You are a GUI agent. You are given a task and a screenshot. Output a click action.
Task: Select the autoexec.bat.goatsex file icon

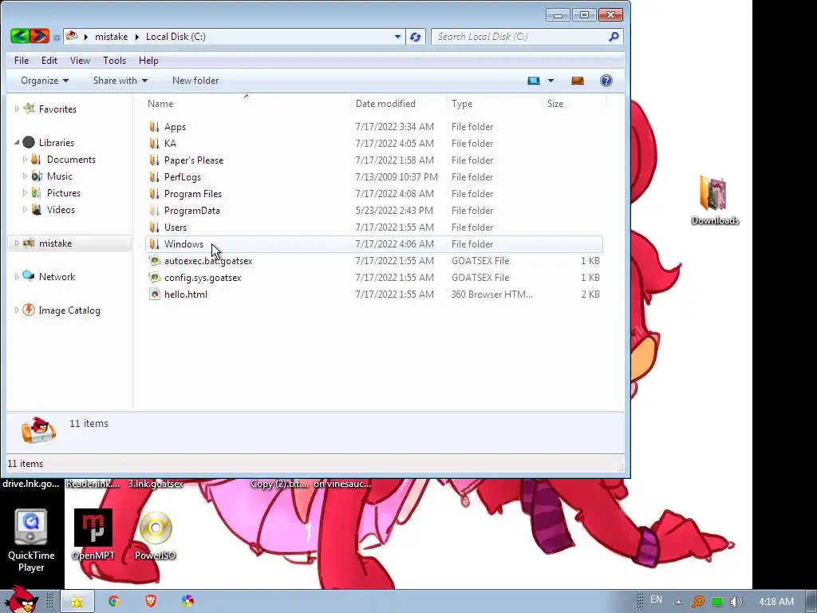(x=154, y=261)
